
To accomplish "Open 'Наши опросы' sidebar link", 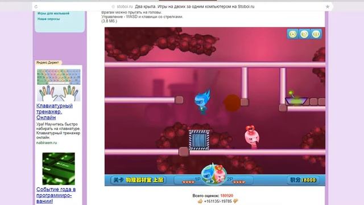I will click(x=49, y=19).
